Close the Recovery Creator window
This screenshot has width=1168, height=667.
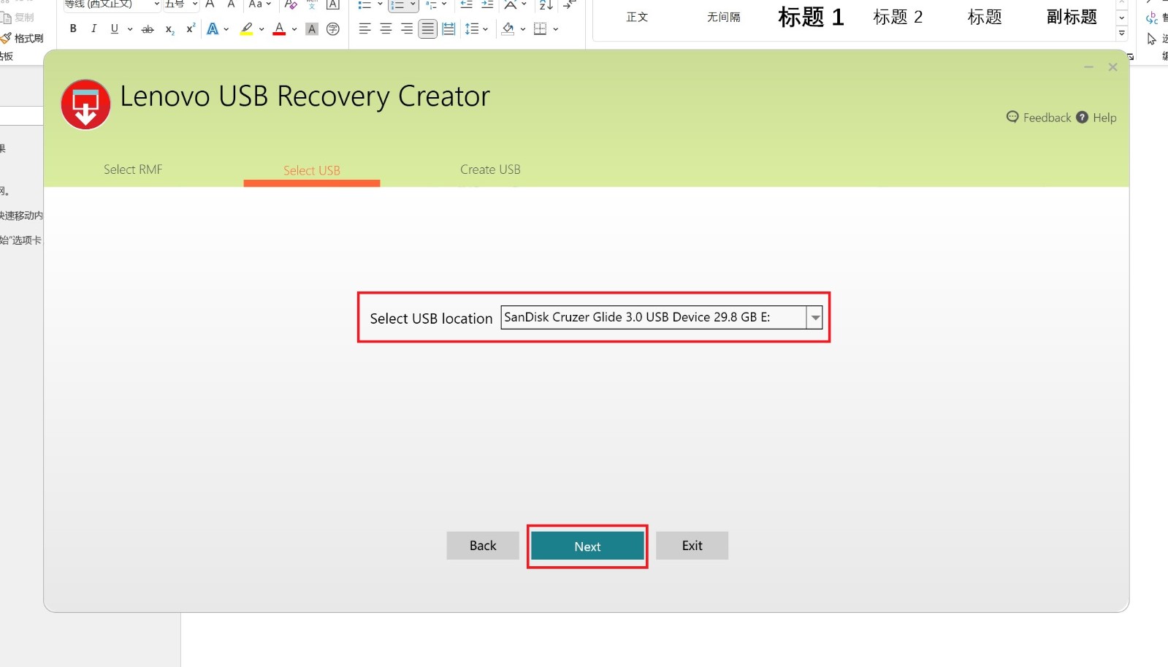[x=1112, y=67]
